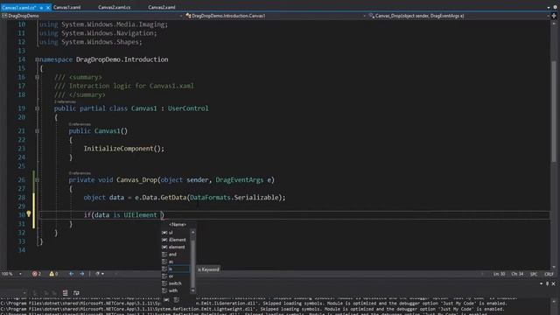Choose 'switch' keyword in IntelliSense list
The height and width of the screenshot is (315, 560).
point(175,283)
